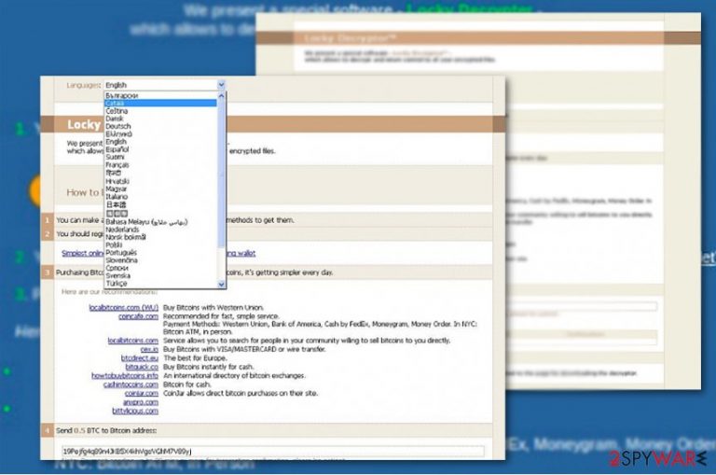Select Slovenčina in the list
This screenshot has height=475, width=716.
tap(121, 260)
